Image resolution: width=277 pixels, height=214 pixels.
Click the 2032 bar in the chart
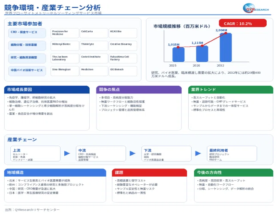click(x=226, y=47)
